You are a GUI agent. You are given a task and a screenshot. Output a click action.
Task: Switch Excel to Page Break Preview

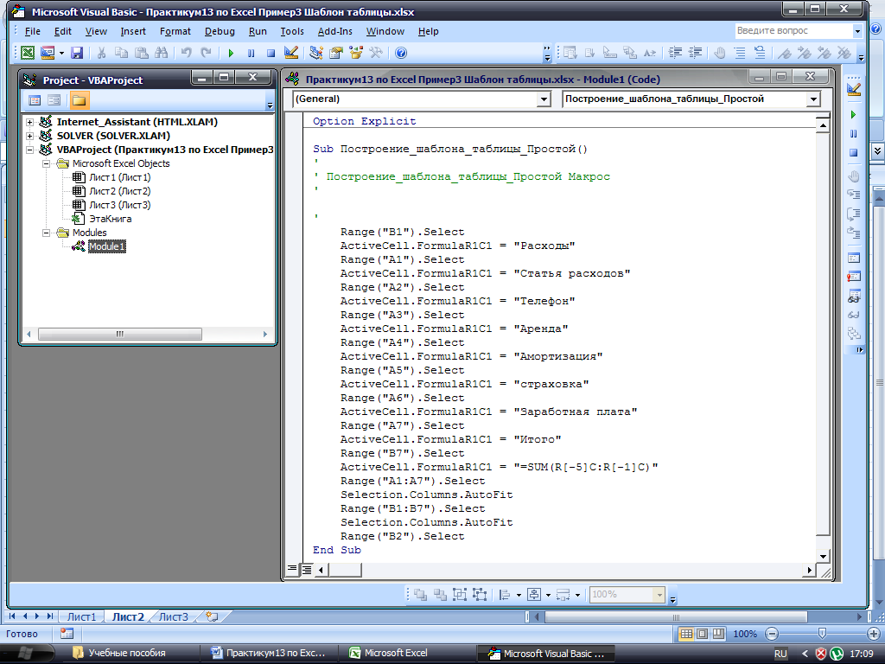point(718,634)
